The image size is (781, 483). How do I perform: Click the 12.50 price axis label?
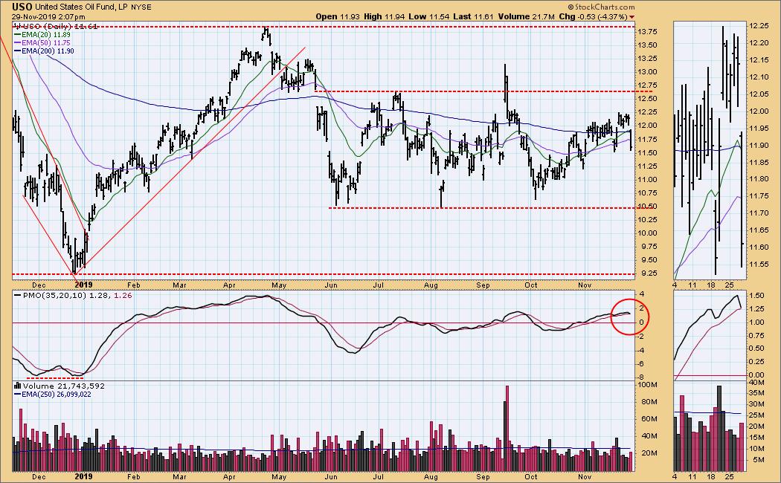pyautogui.click(x=647, y=99)
